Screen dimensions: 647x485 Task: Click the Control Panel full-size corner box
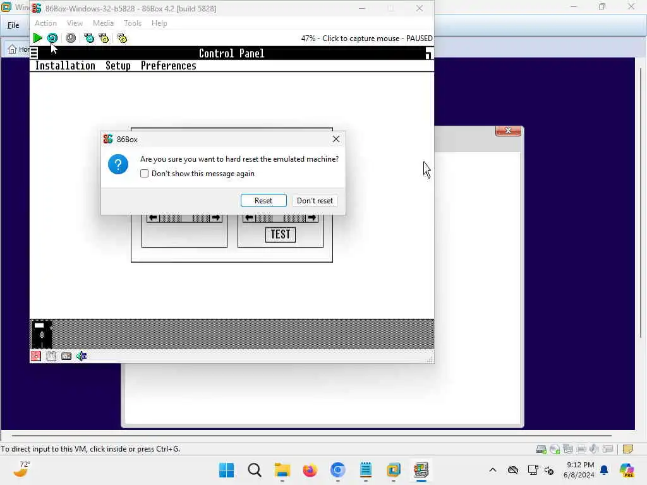click(429, 53)
